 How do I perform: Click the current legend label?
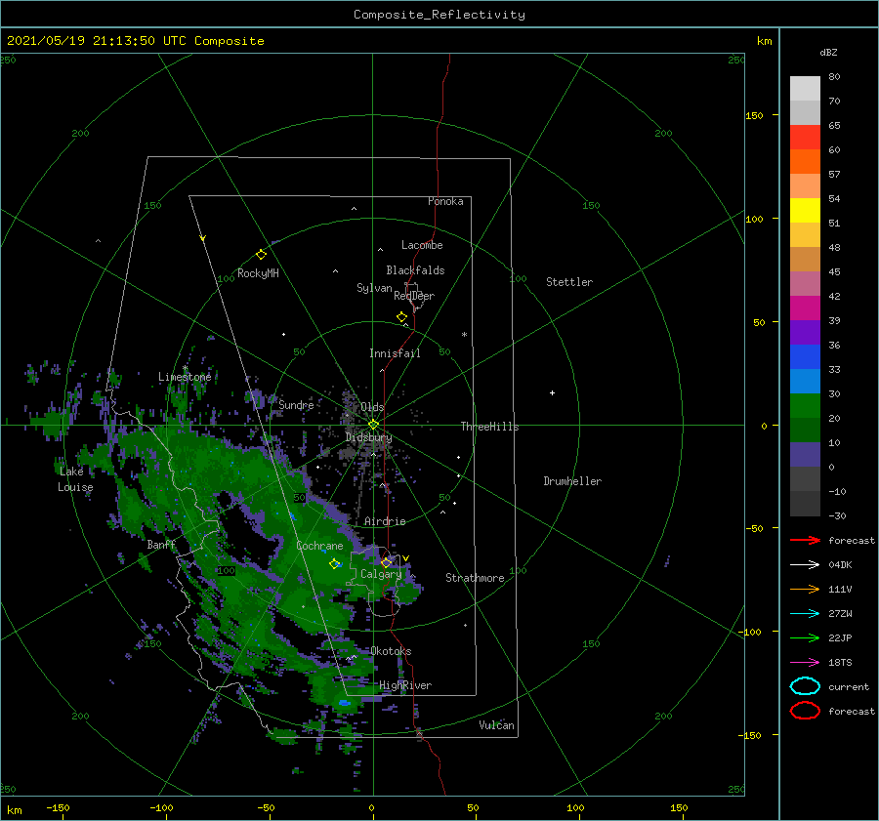[x=848, y=686]
